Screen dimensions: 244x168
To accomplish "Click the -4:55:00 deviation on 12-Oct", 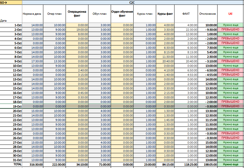I will [x=208, y=75].
